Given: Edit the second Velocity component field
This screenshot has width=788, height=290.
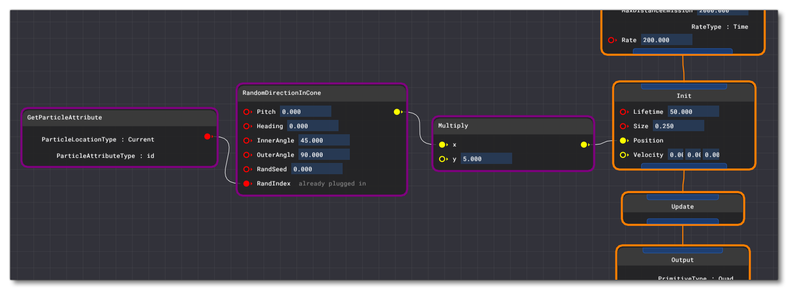Looking at the screenshot, I should 693,155.
